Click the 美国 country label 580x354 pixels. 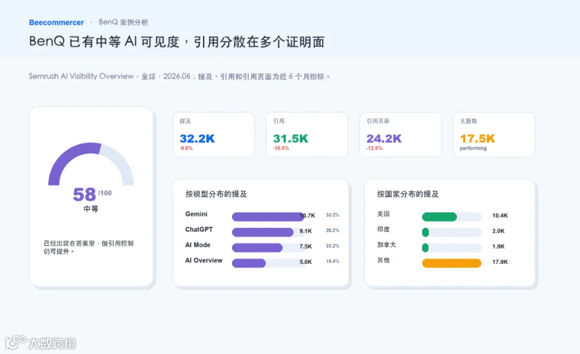pos(383,214)
